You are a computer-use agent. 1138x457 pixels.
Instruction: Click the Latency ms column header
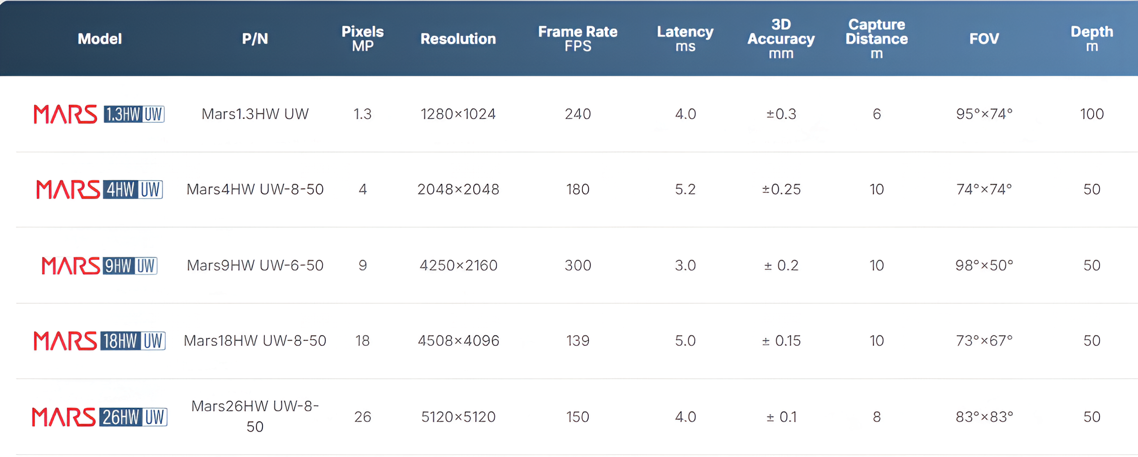point(685,39)
